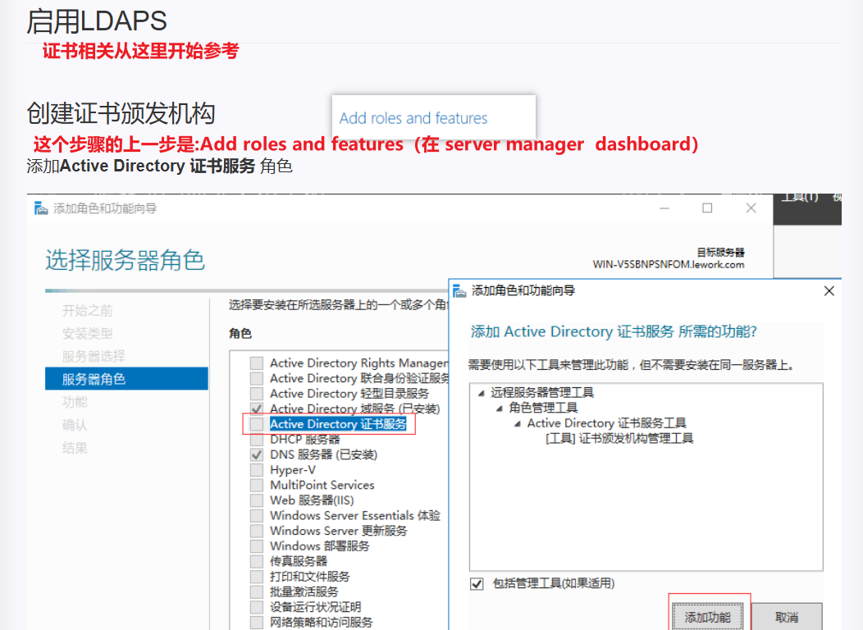Click the 添加功能 button
863x630 pixels.
click(x=708, y=618)
